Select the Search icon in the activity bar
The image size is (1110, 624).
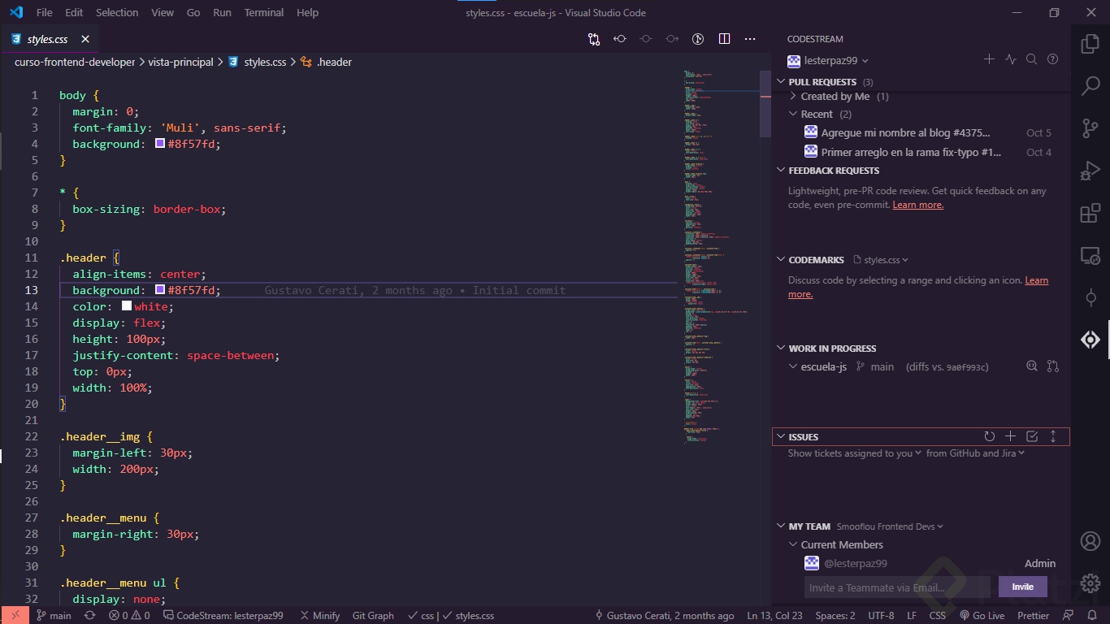(1090, 85)
